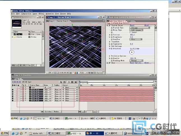Image resolution: width=181 pixels, height=136 pixels.
Task: Expand layer 1 'text' in timeline
Action: click(x=21, y=87)
